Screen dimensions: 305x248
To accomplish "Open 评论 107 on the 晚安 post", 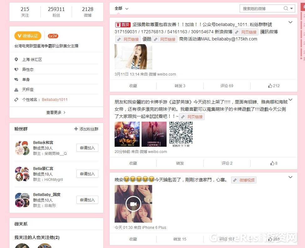I will [227, 239].
